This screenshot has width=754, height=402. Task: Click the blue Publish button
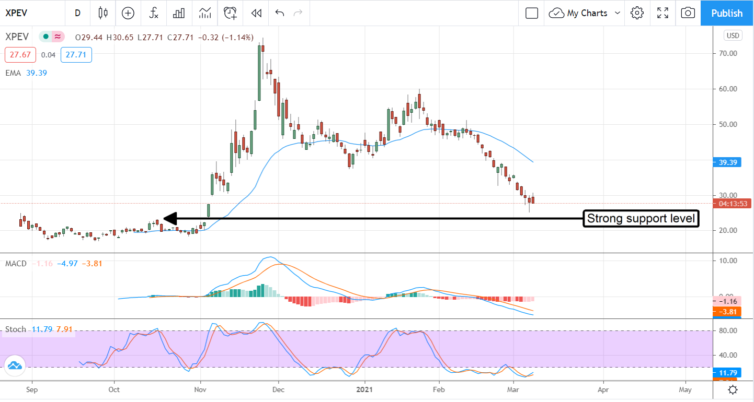click(x=727, y=13)
